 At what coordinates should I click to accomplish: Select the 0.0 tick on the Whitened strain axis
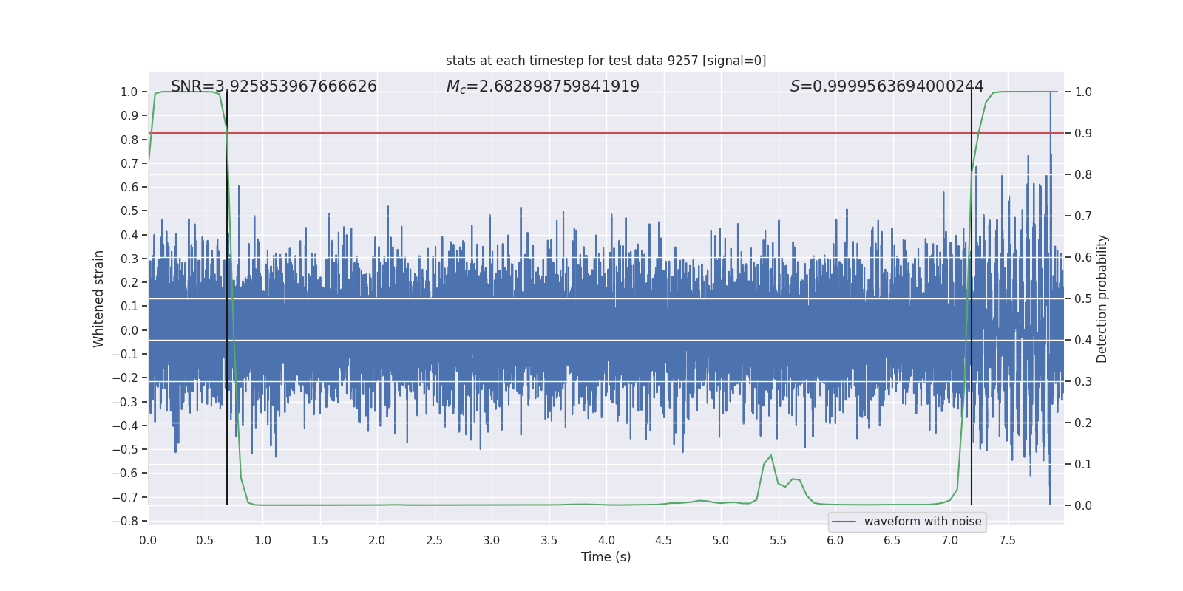pyautogui.click(x=129, y=330)
